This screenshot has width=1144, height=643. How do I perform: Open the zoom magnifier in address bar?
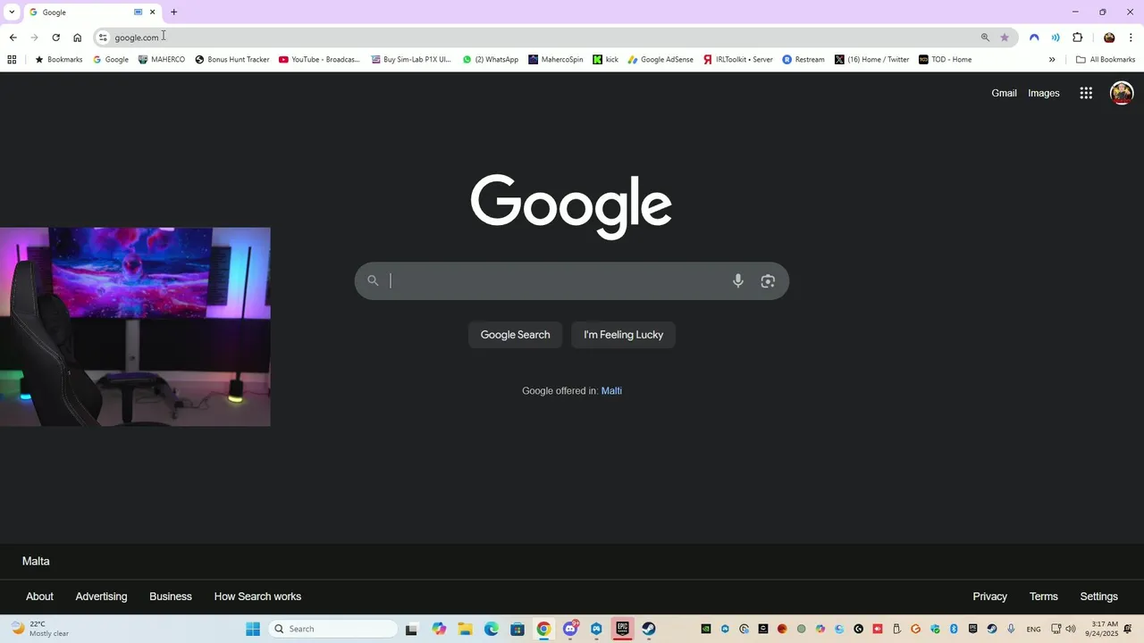coord(985,38)
